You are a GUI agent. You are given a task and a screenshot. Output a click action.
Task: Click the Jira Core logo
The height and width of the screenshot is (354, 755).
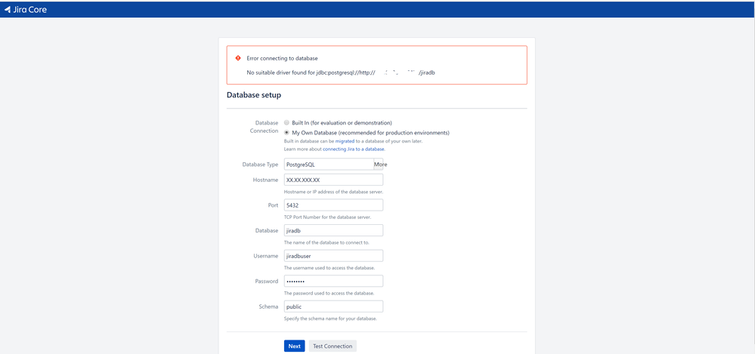click(26, 9)
